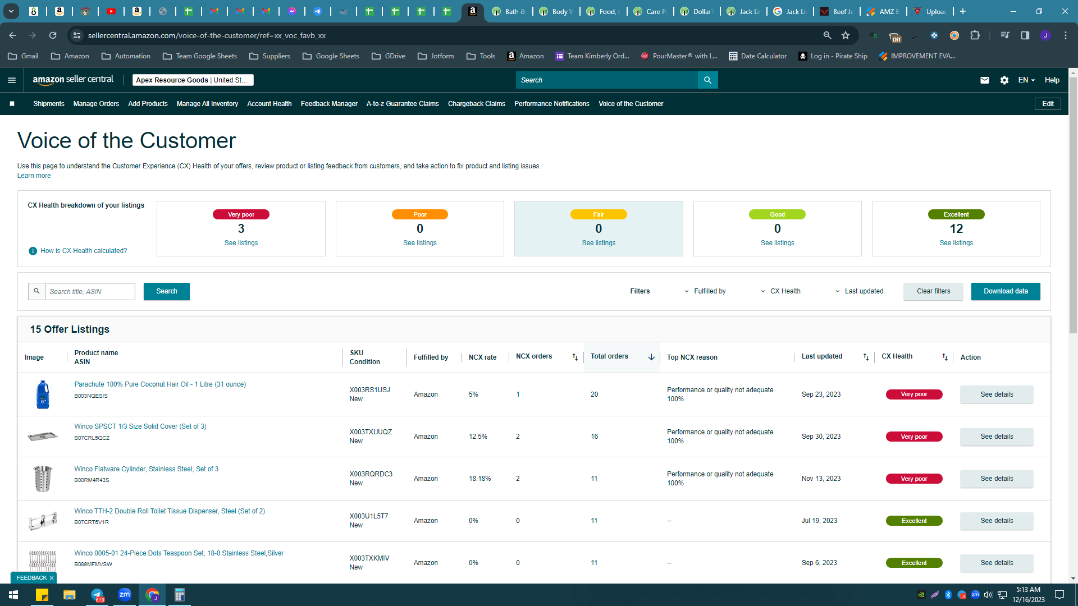Screen dimensions: 1078x606
Task: Open Windows notification center icon
Action: pyautogui.click(x=1059, y=595)
